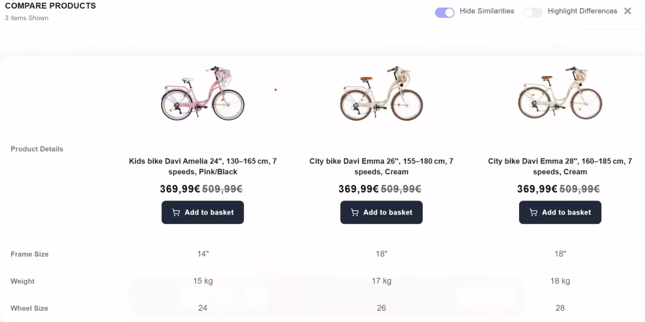This screenshot has height=322, width=645.
Task: Close the Compare Products panel with X
Action: point(627,11)
